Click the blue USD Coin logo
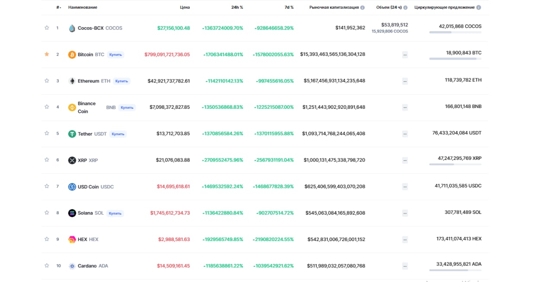This screenshot has height=282, width=553. (72, 187)
